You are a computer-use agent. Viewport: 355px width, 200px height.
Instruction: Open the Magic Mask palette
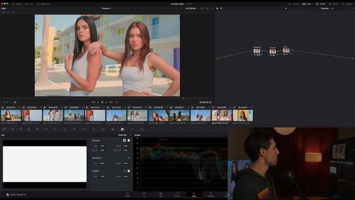point(103,129)
